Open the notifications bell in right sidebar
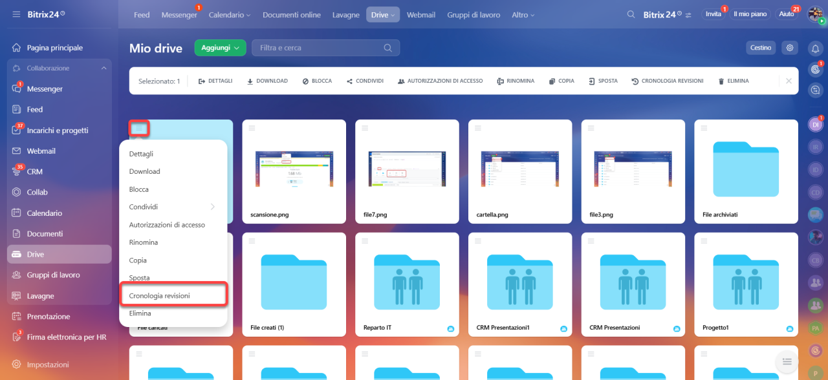The width and height of the screenshot is (828, 380). pos(816,48)
